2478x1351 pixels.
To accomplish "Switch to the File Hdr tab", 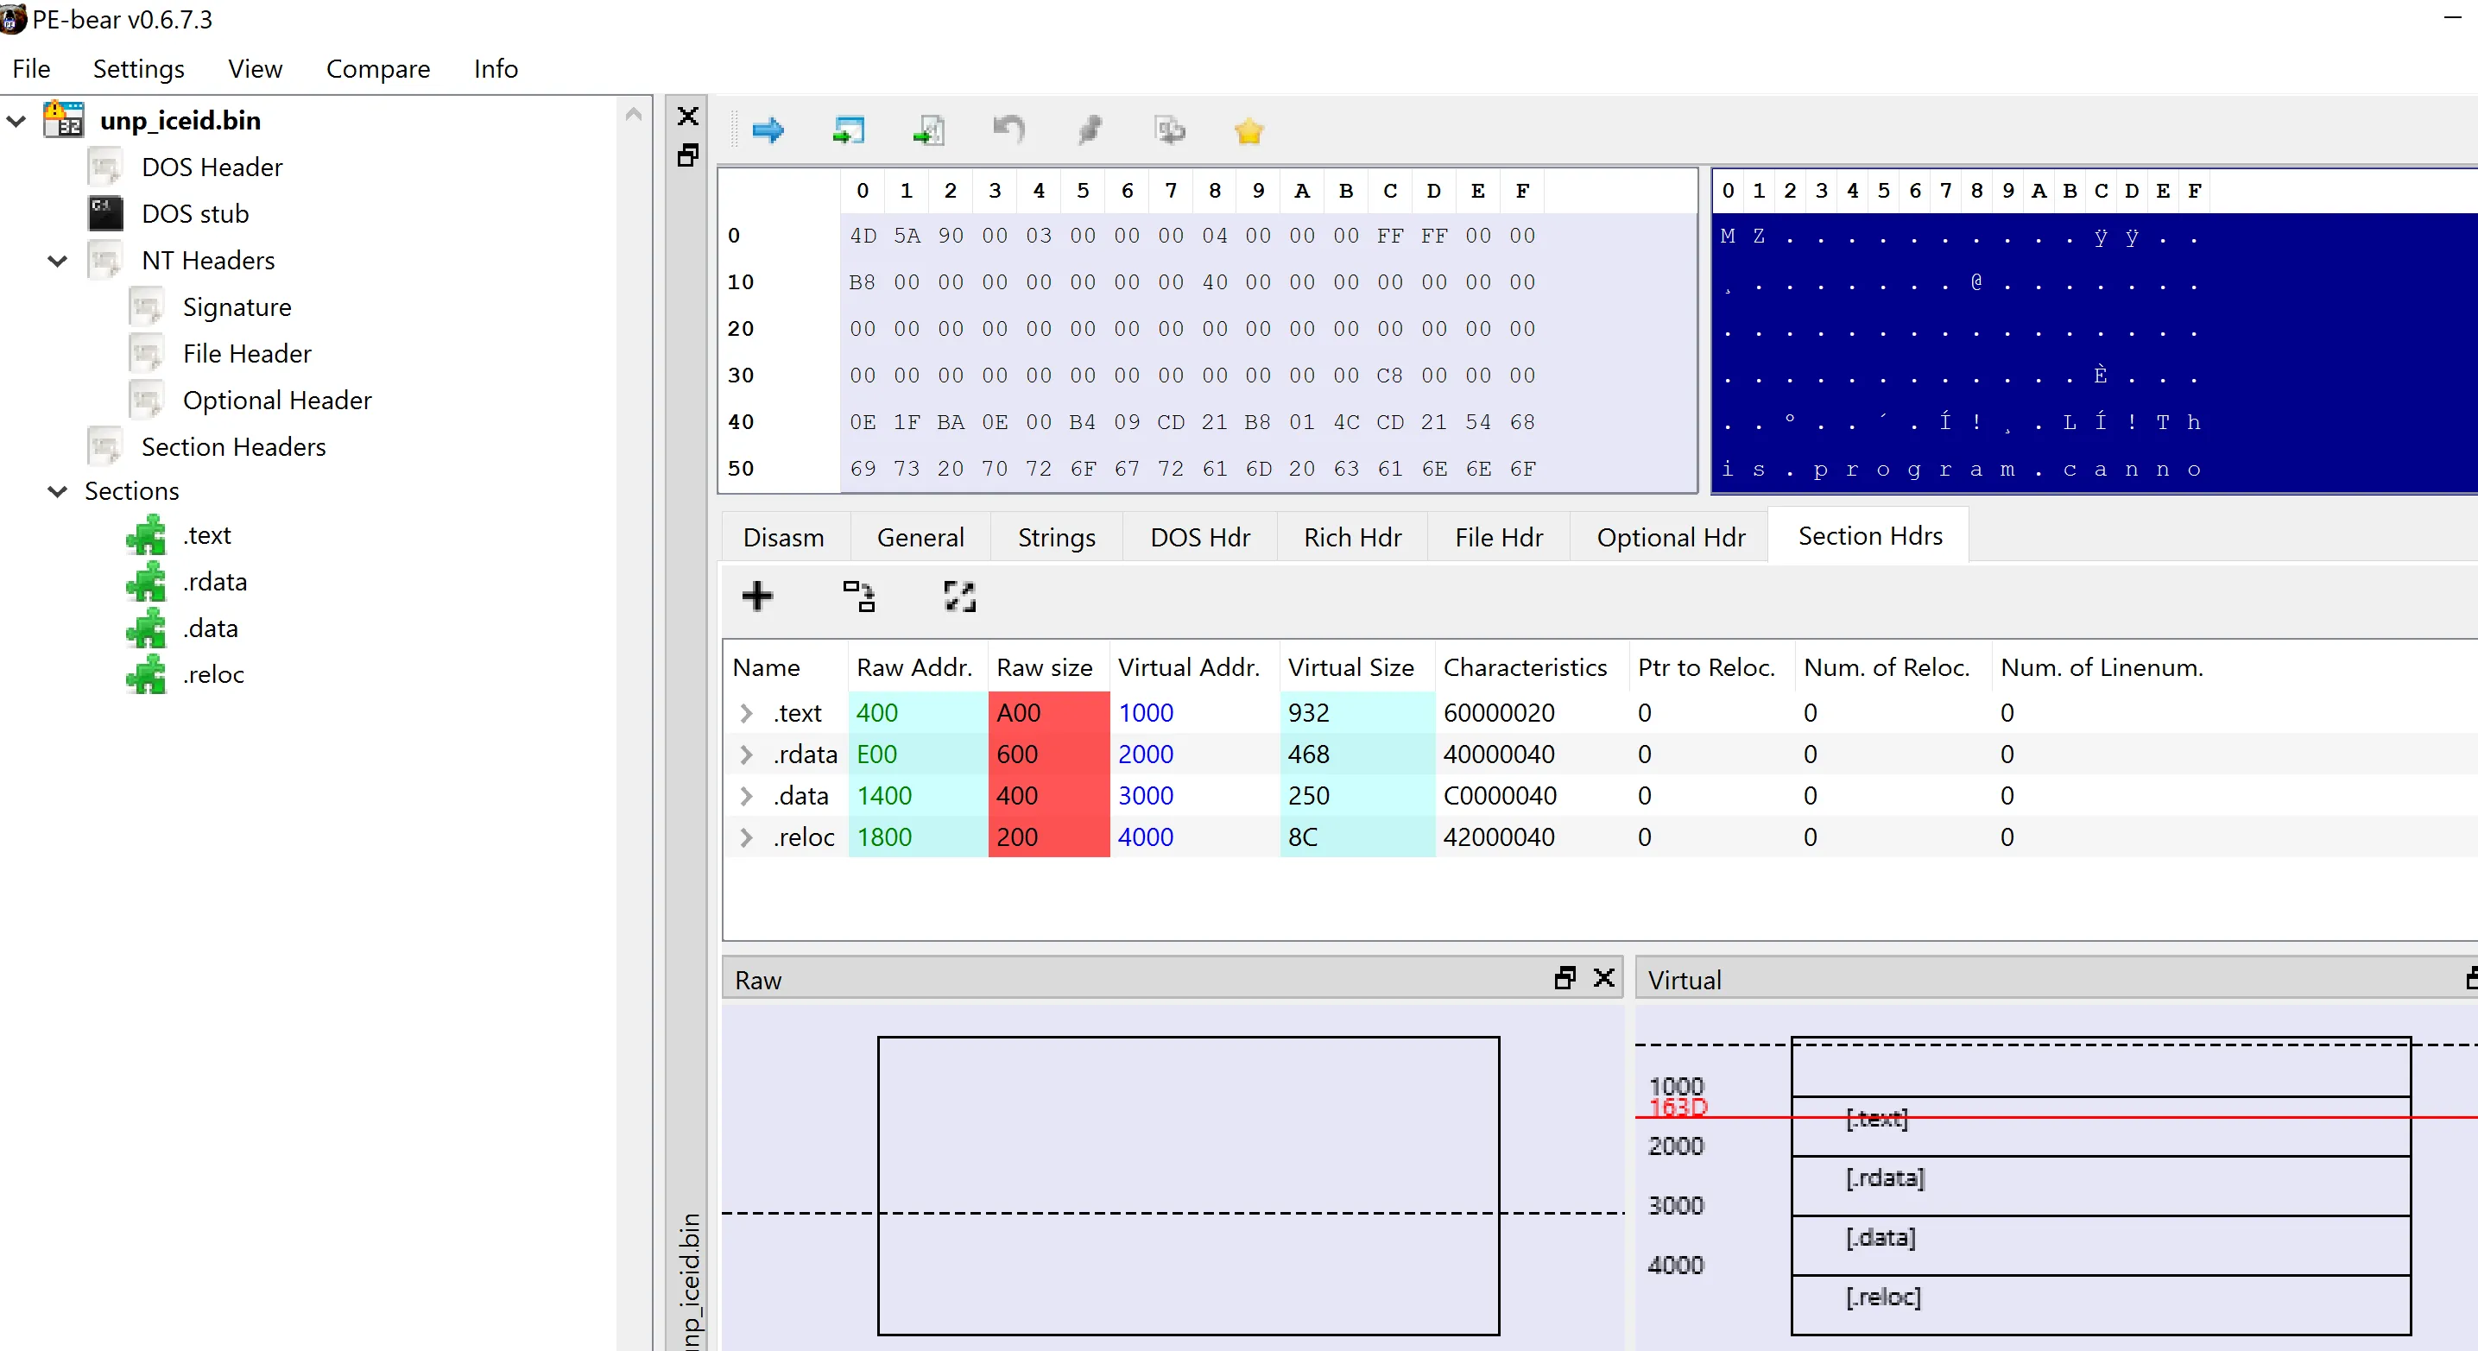I will coord(1499,538).
